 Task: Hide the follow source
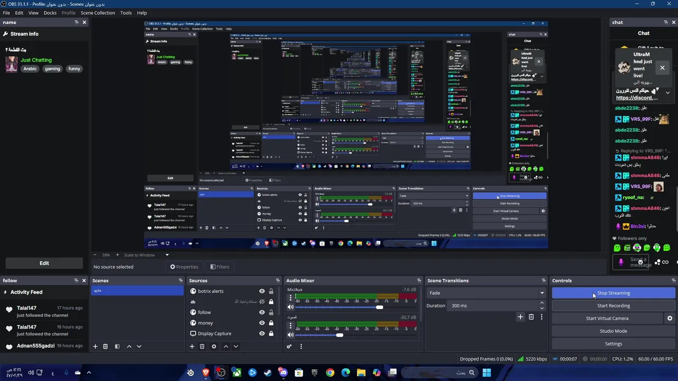262,312
